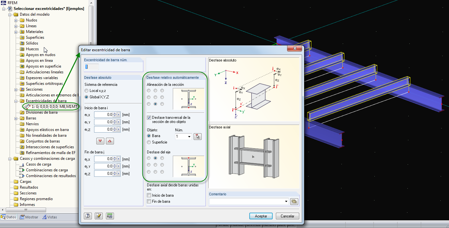This screenshot has height=228, width=449.
Task: Click the Huecos icon in the tree
Action: (x=22, y=49)
